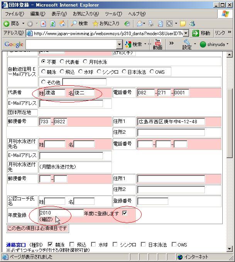Select the 月刊水泳 radio button
Image resolution: width=235 pixels, height=262 pixels.
point(85,62)
